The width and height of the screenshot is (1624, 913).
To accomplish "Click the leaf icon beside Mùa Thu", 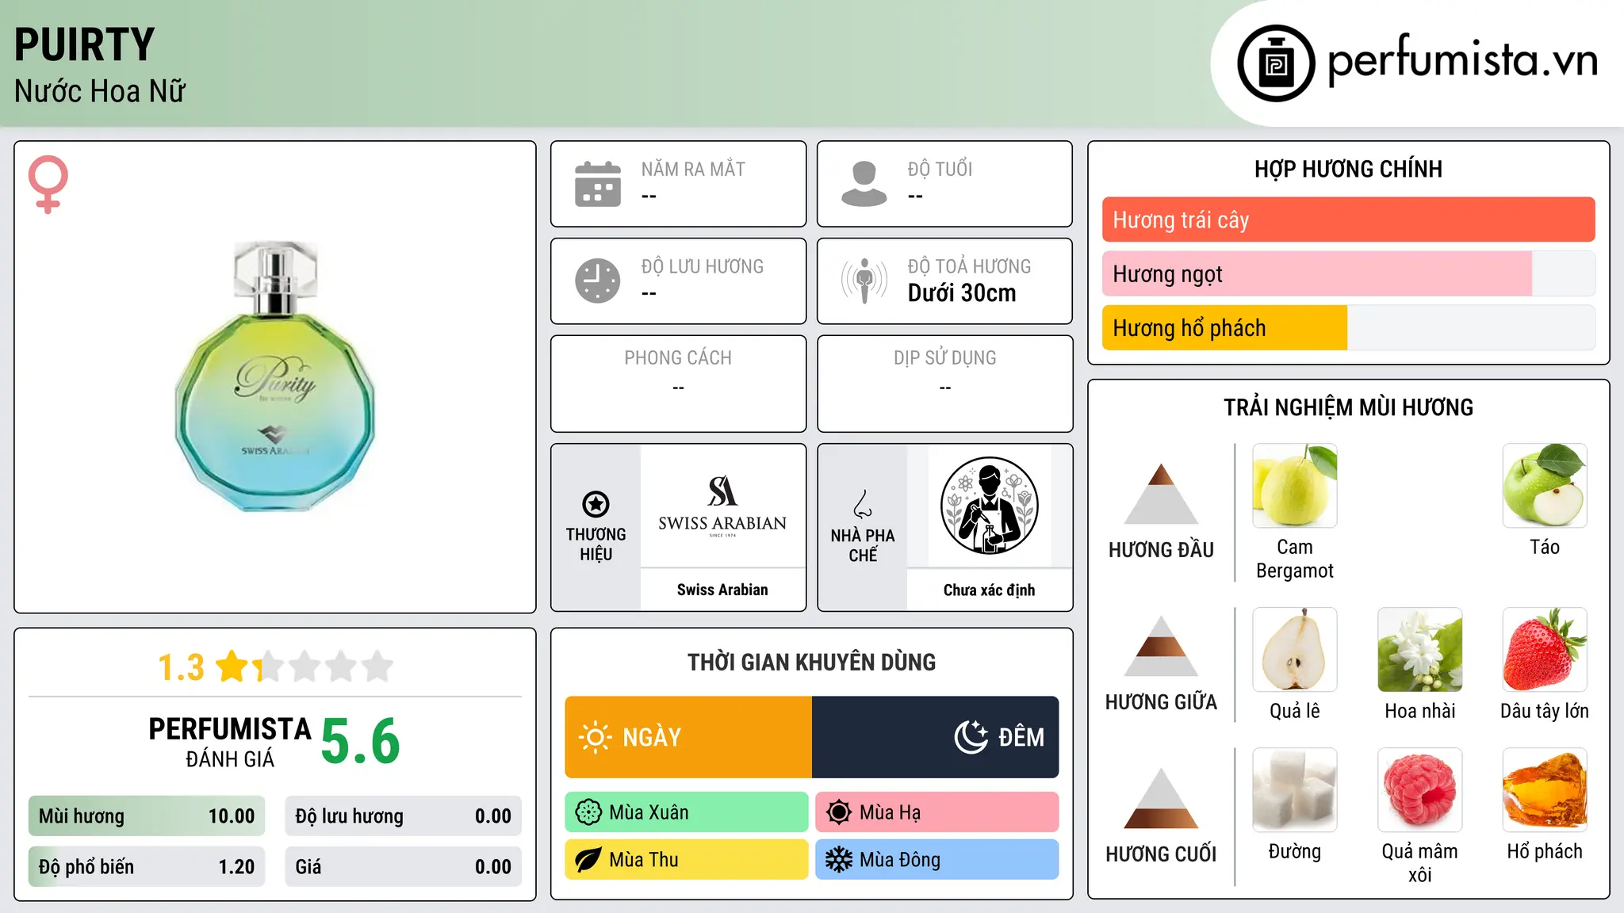I will point(588,860).
